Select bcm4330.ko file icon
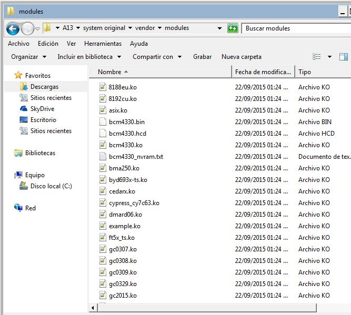The height and width of the screenshot is (315, 351). [103, 145]
